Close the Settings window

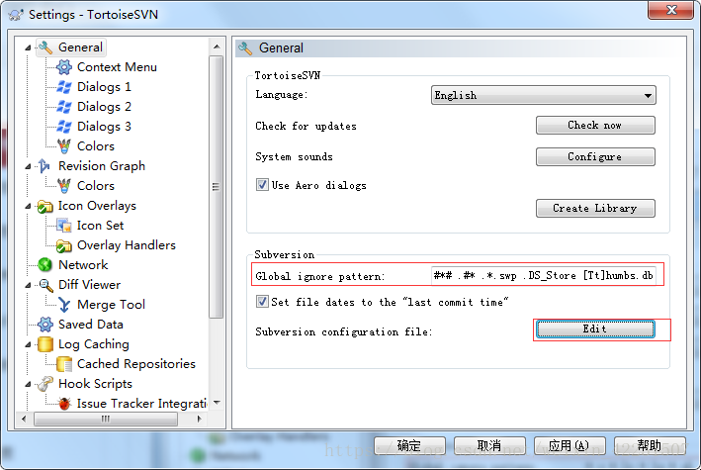(671, 10)
